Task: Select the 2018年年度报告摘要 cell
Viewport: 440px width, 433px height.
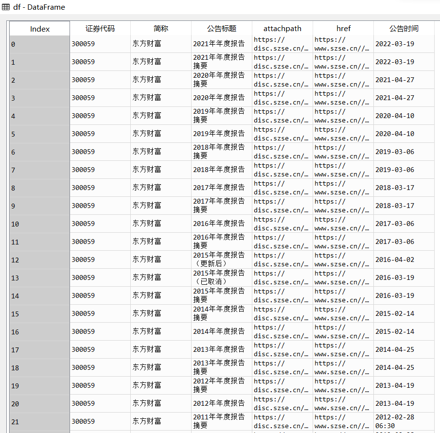Action: pyautogui.click(x=222, y=152)
